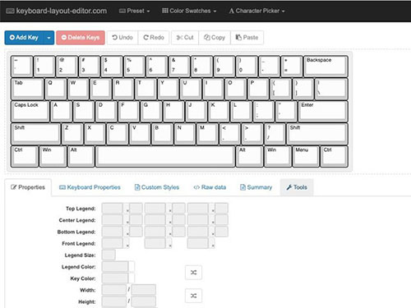Select the right Shift key
This screenshot has width=411, height=308.
(x=317, y=134)
